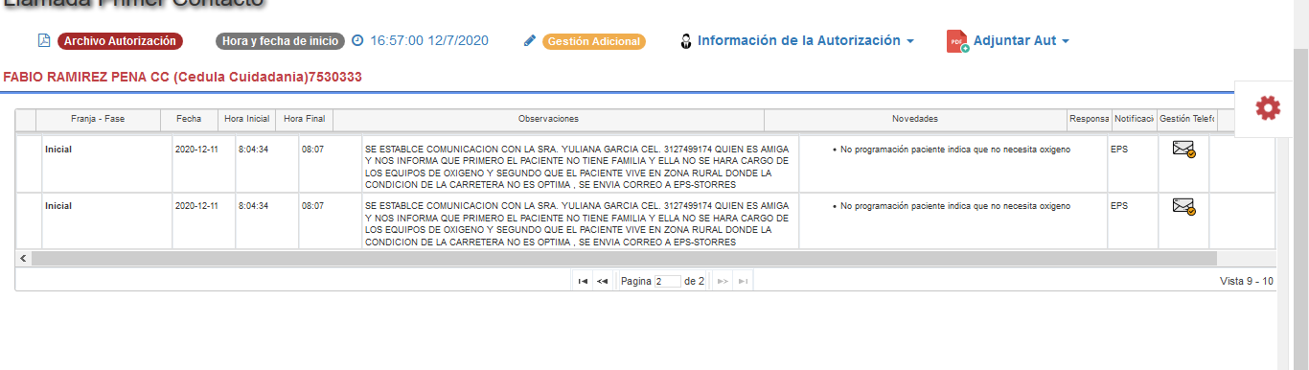Go to first page in pager
The image size is (1309, 370).
(x=583, y=281)
